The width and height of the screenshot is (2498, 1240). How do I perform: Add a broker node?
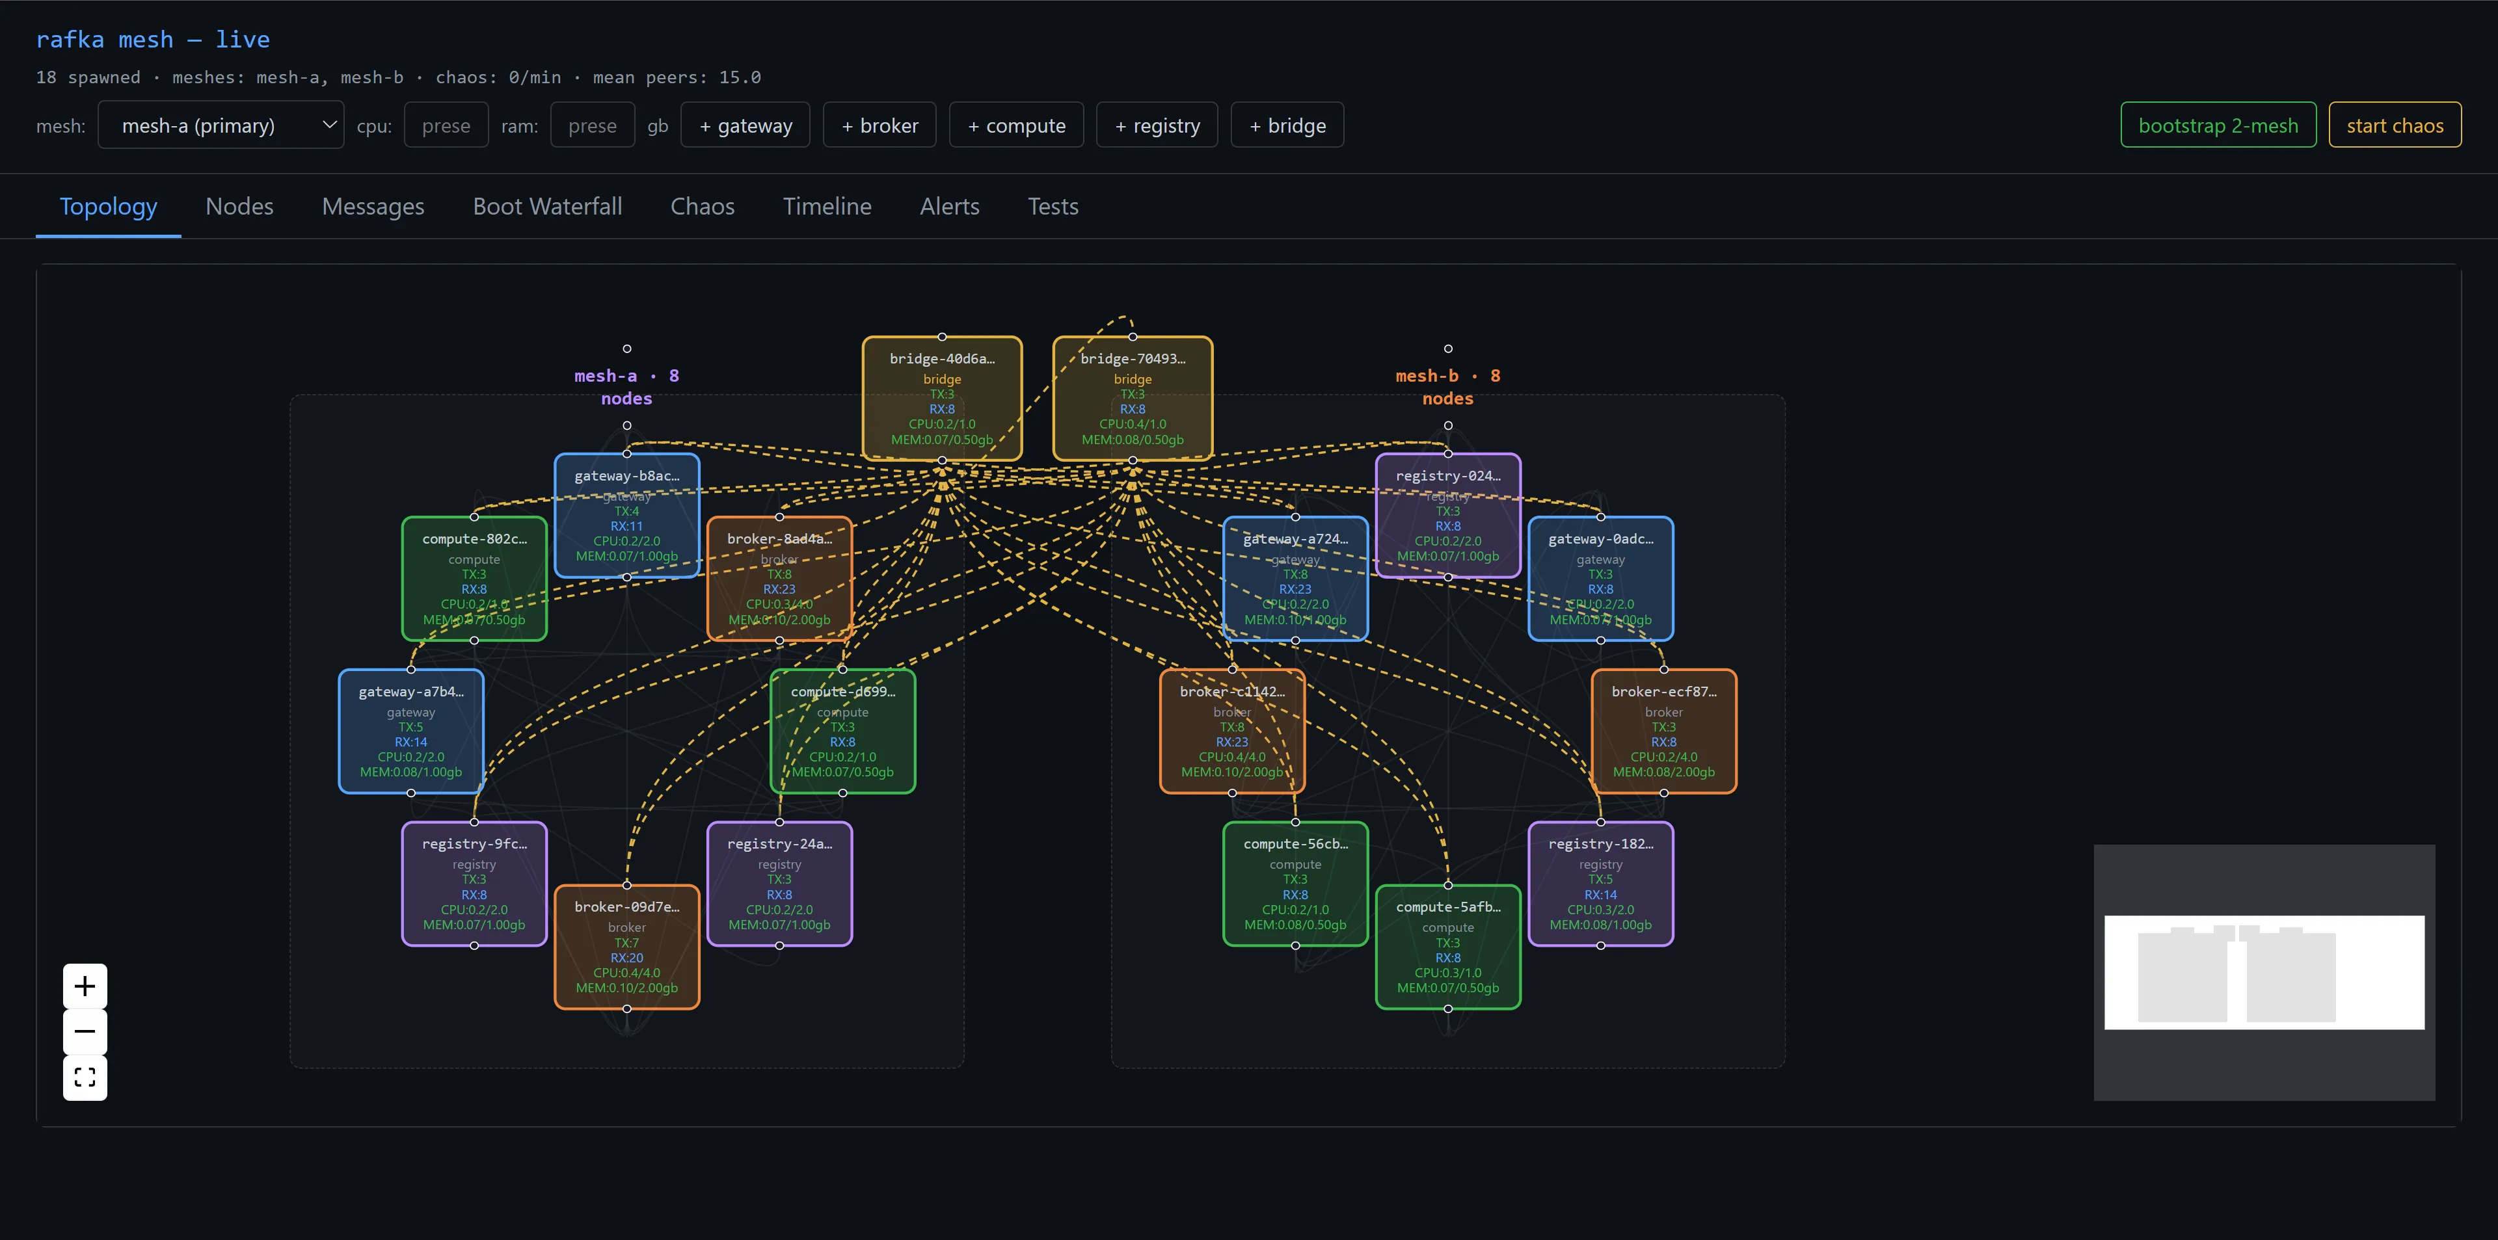880,125
